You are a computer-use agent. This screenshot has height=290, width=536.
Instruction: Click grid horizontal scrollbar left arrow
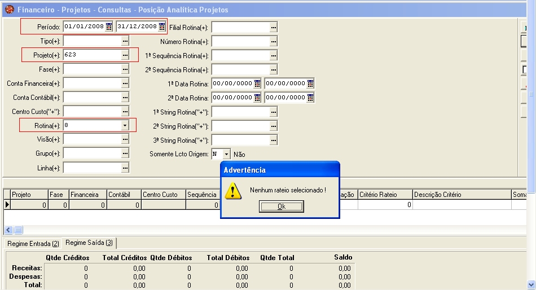click(8, 230)
